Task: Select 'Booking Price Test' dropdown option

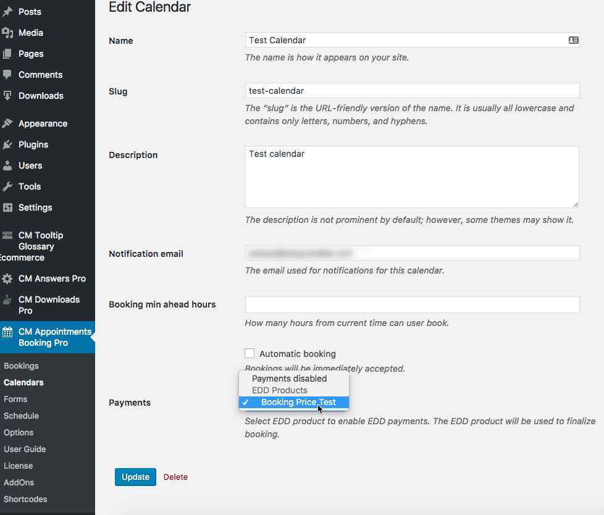Action: (298, 402)
